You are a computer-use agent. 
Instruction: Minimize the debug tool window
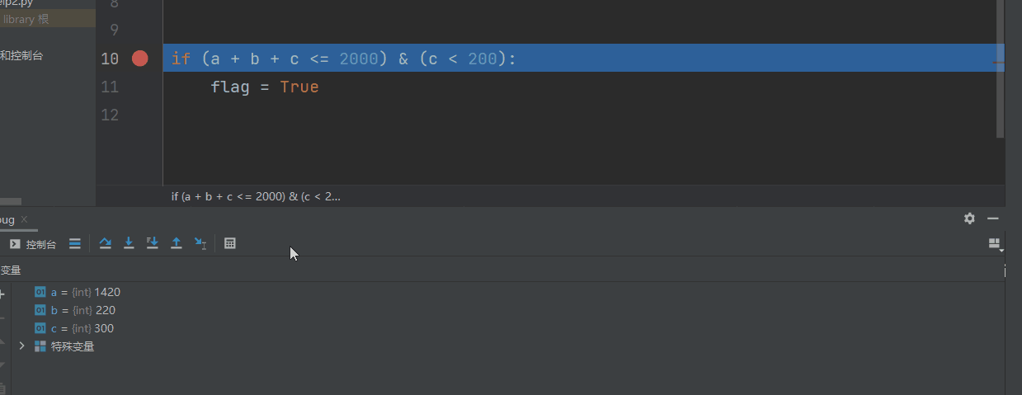[993, 219]
